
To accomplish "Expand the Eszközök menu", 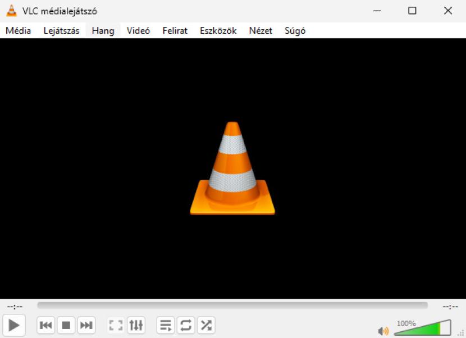I will [x=218, y=31].
